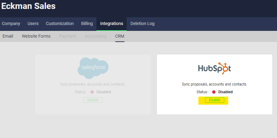Click the HubSpot Disabled status text
The width and height of the screenshot is (277, 138).
(226, 92)
